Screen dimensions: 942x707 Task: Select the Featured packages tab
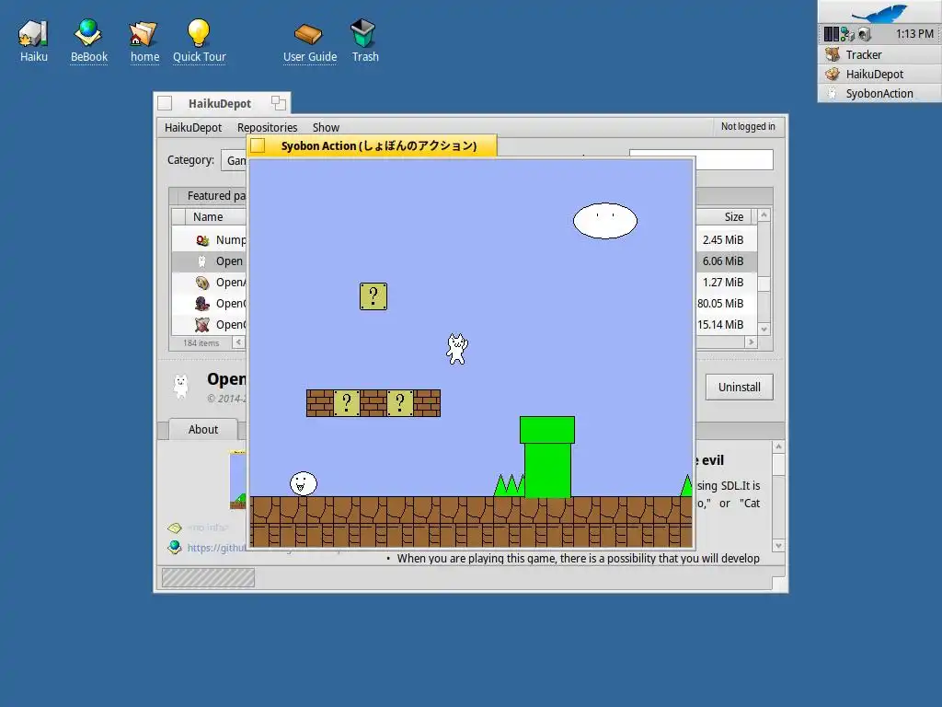tap(213, 195)
